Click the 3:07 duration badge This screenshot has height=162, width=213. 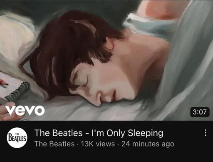point(200,112)
